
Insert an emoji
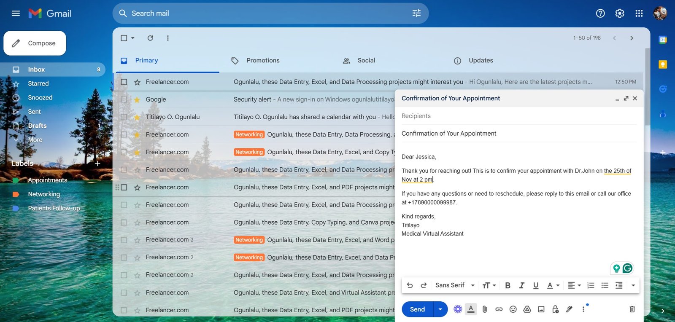point(513,309)
